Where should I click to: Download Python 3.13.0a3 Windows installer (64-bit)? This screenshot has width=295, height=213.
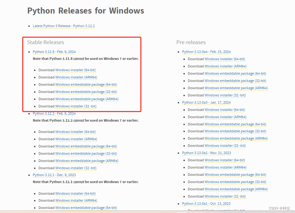coord(225,110)
